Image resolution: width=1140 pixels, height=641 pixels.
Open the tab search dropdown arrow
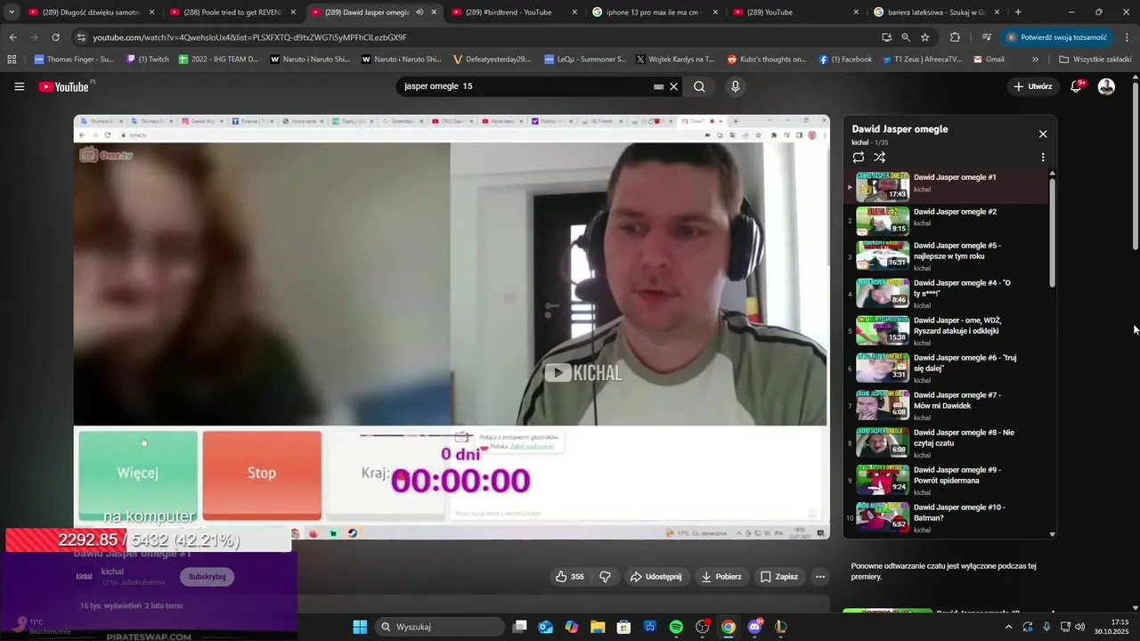point(12,12)
